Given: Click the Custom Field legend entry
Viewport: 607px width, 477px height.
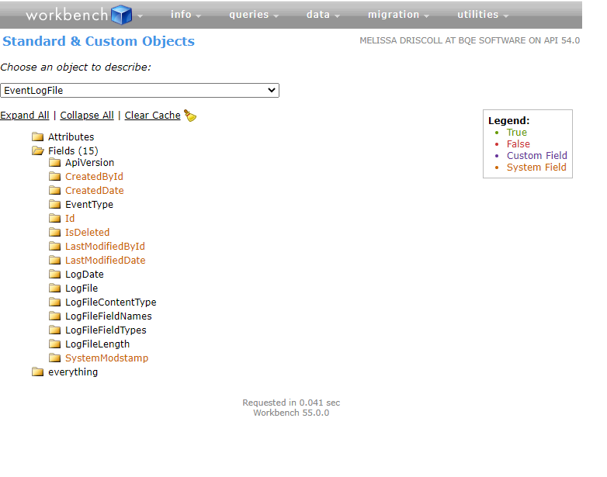Looking at the screenshot, I should coord(537,156).
